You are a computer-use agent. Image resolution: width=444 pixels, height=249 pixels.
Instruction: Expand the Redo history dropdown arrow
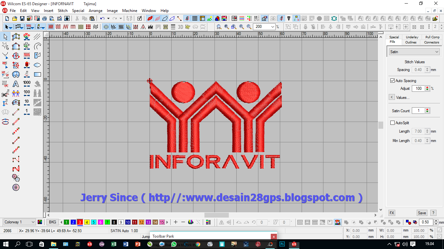click(121, 18)
